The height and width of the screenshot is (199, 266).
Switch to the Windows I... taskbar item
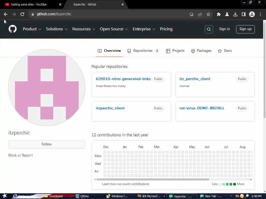click(117, 196)
